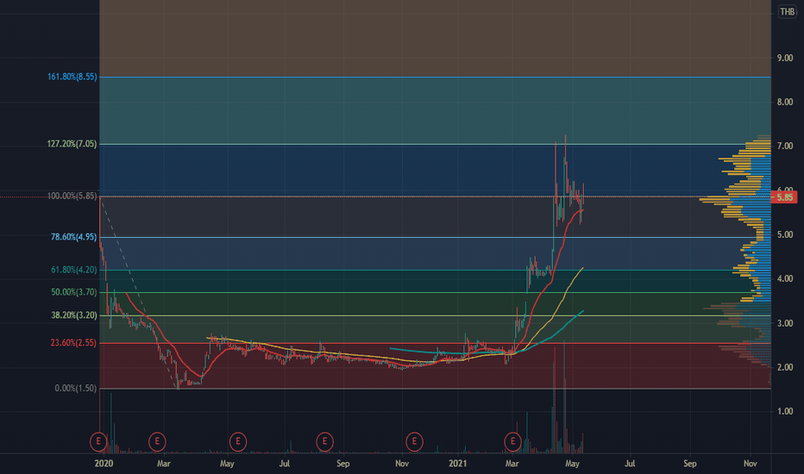
Task: Open the earnings marker E near May 2020
Action: pyautogui.click(x=238, y=441)
